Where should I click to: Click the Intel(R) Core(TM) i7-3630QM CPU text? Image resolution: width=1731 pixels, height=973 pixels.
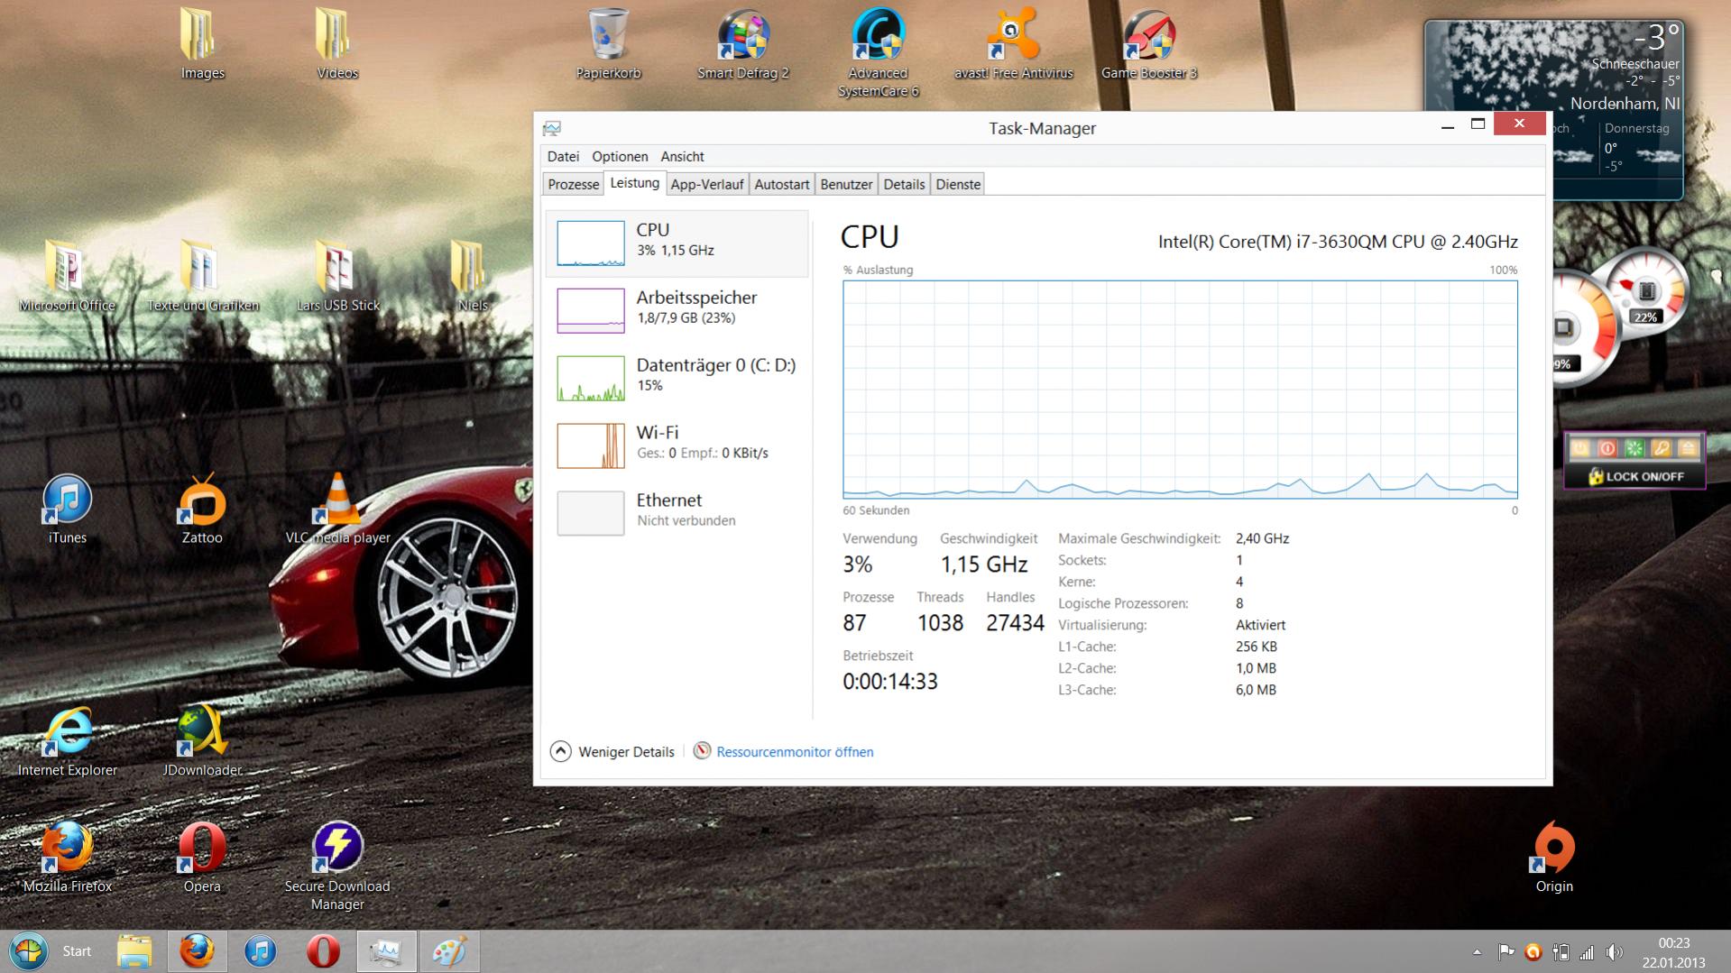(1338, 242)
